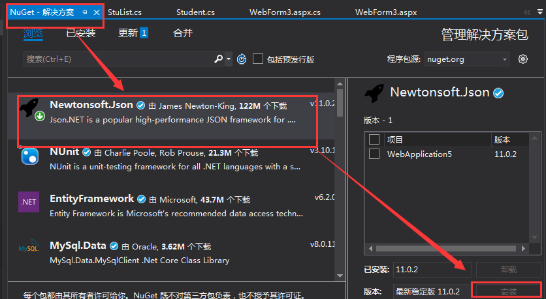Click project table vertical scroll down arrow

tap(534, 238)
